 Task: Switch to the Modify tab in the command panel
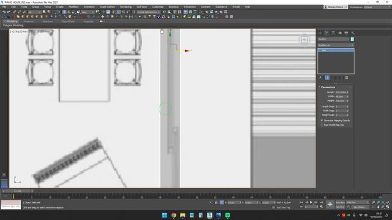326,33
